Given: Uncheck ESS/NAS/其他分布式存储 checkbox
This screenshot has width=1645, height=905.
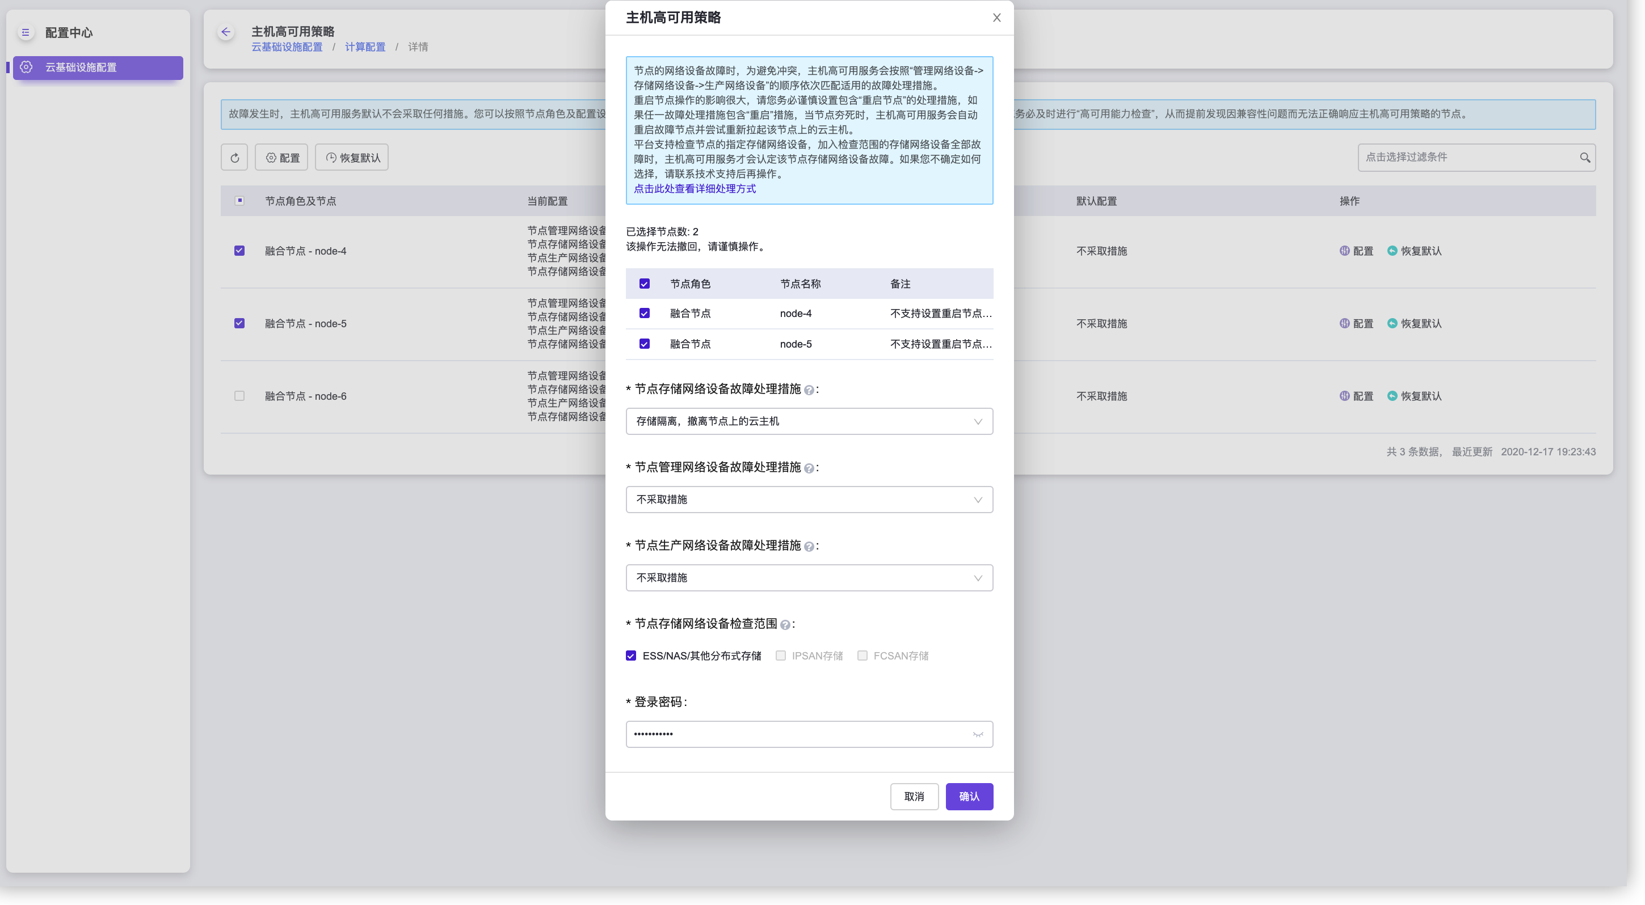Looking at the screenshot, I should point(631,656).
